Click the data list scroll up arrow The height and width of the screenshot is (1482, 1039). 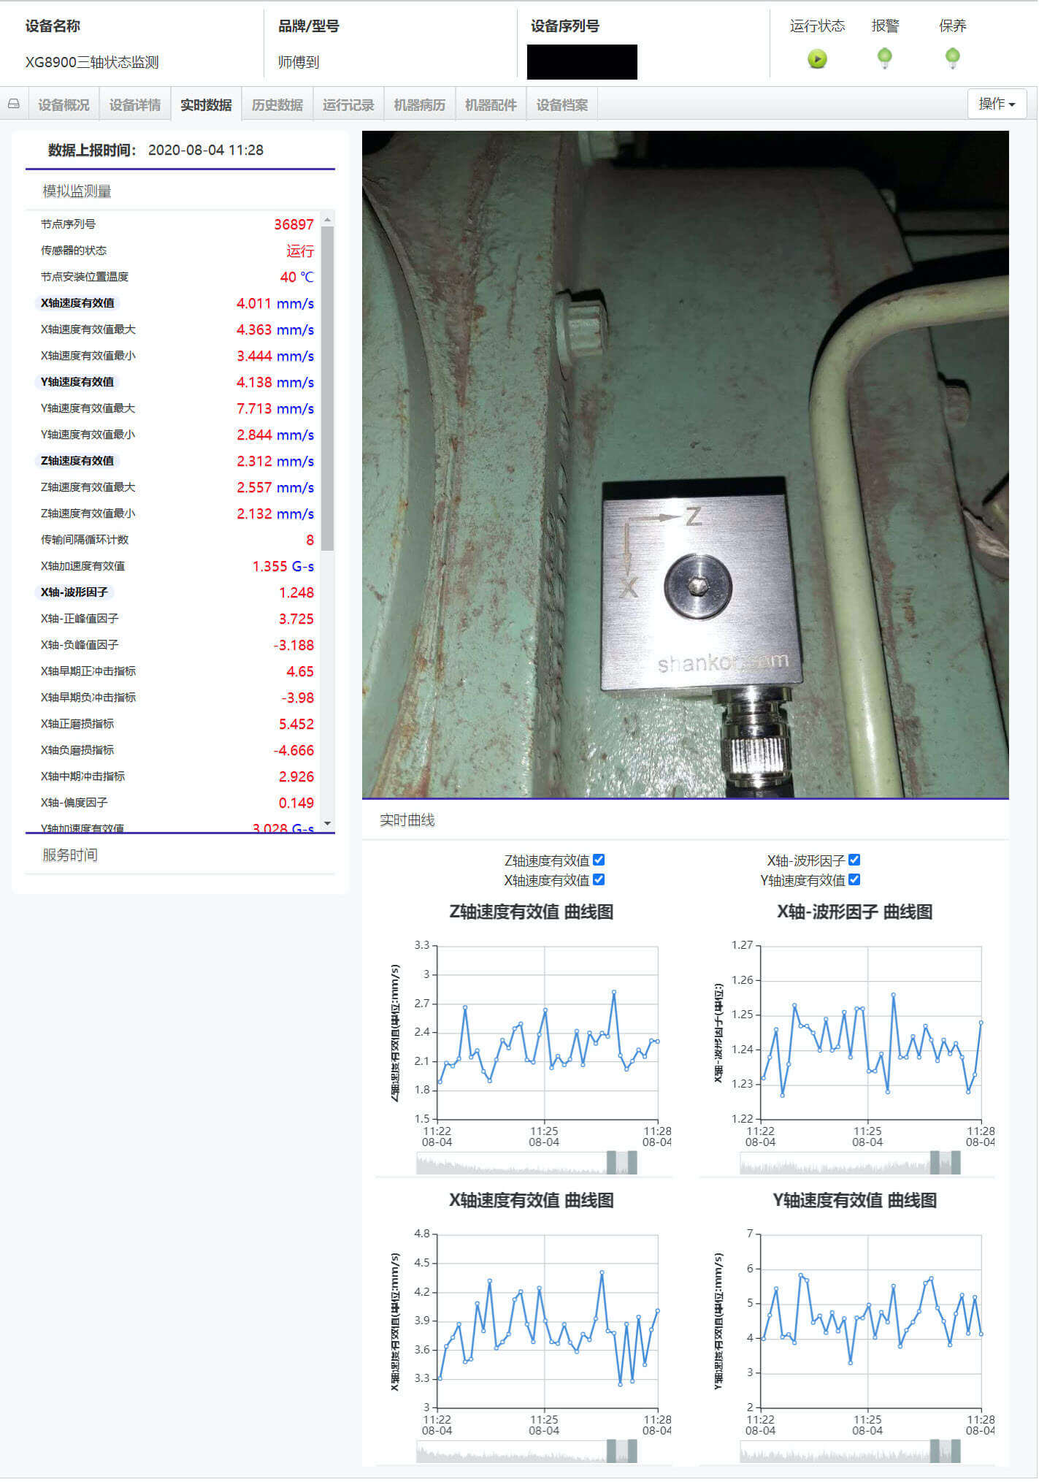click(x=327, y=219)
